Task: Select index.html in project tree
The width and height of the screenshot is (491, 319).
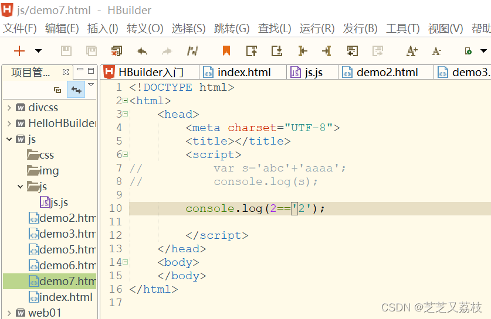Action: [x=61, y=297]
